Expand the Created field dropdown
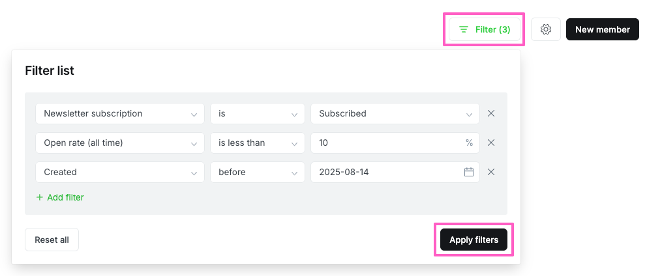Screen dimensions: 647x276 pyautogui.click(x=120, y=172)
